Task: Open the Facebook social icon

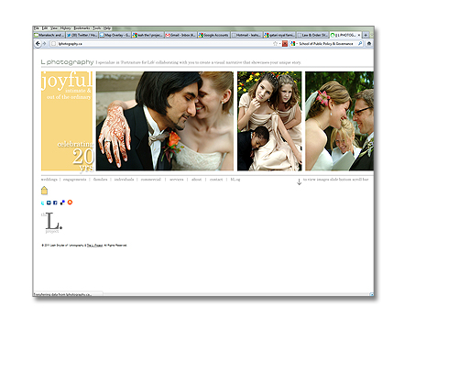Action: click(55, 203)
